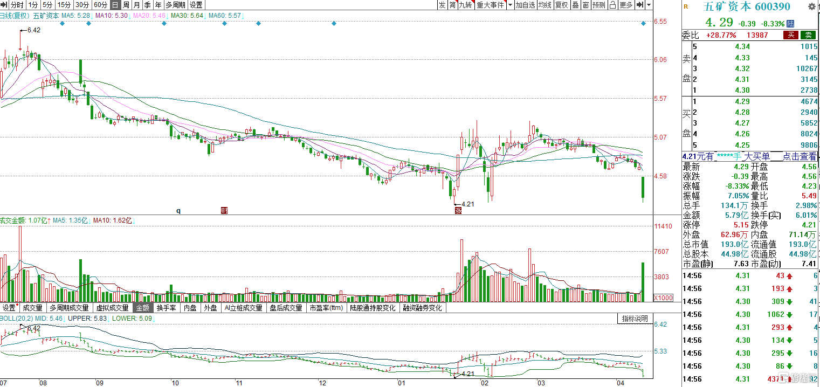Expand the 更多 more options menu
Image resolution: width=820 pixels, height=387 pixels.
(626, 5)
